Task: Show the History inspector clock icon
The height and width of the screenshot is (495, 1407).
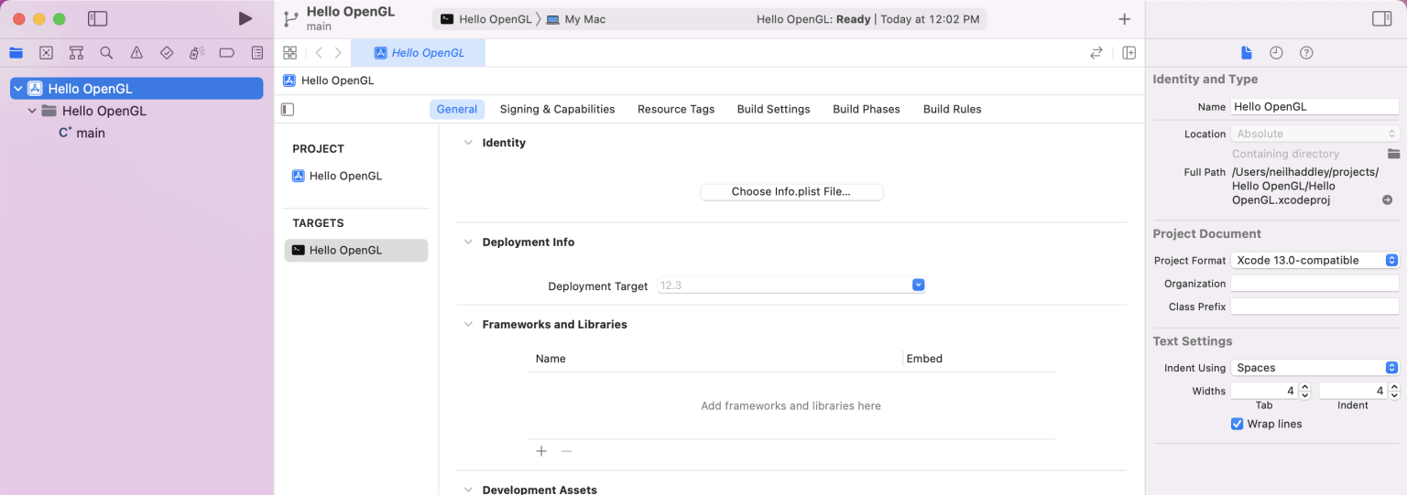Action: click(x=1276, y=53)
